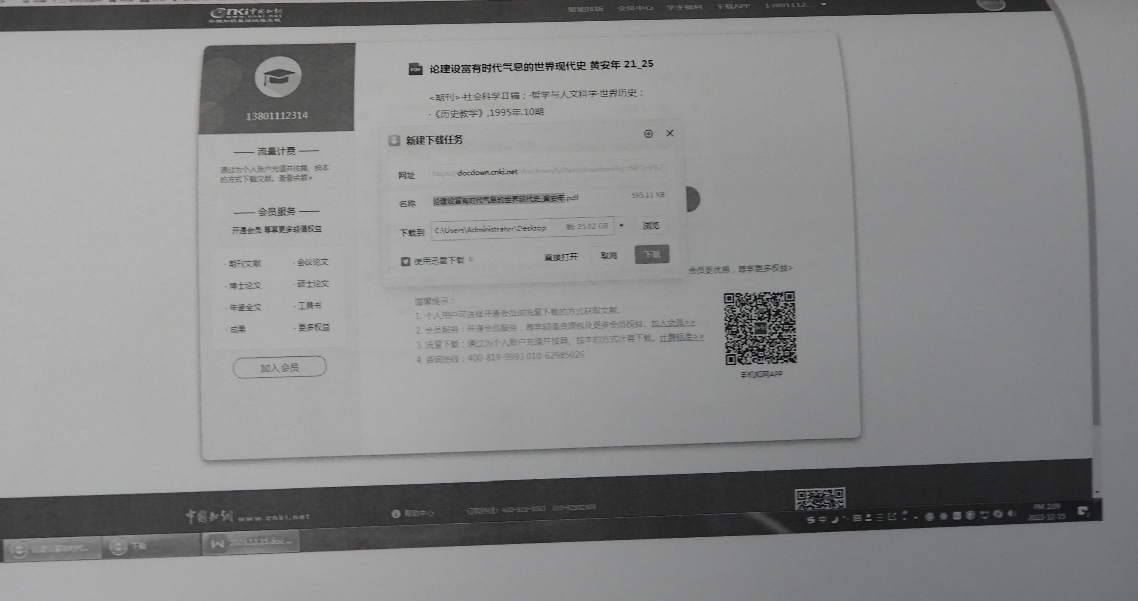Click the 加入会员 button in sidebar

point(280,367)
